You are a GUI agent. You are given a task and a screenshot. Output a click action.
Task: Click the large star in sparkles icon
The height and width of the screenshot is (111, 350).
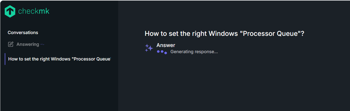tap(151, 48)
